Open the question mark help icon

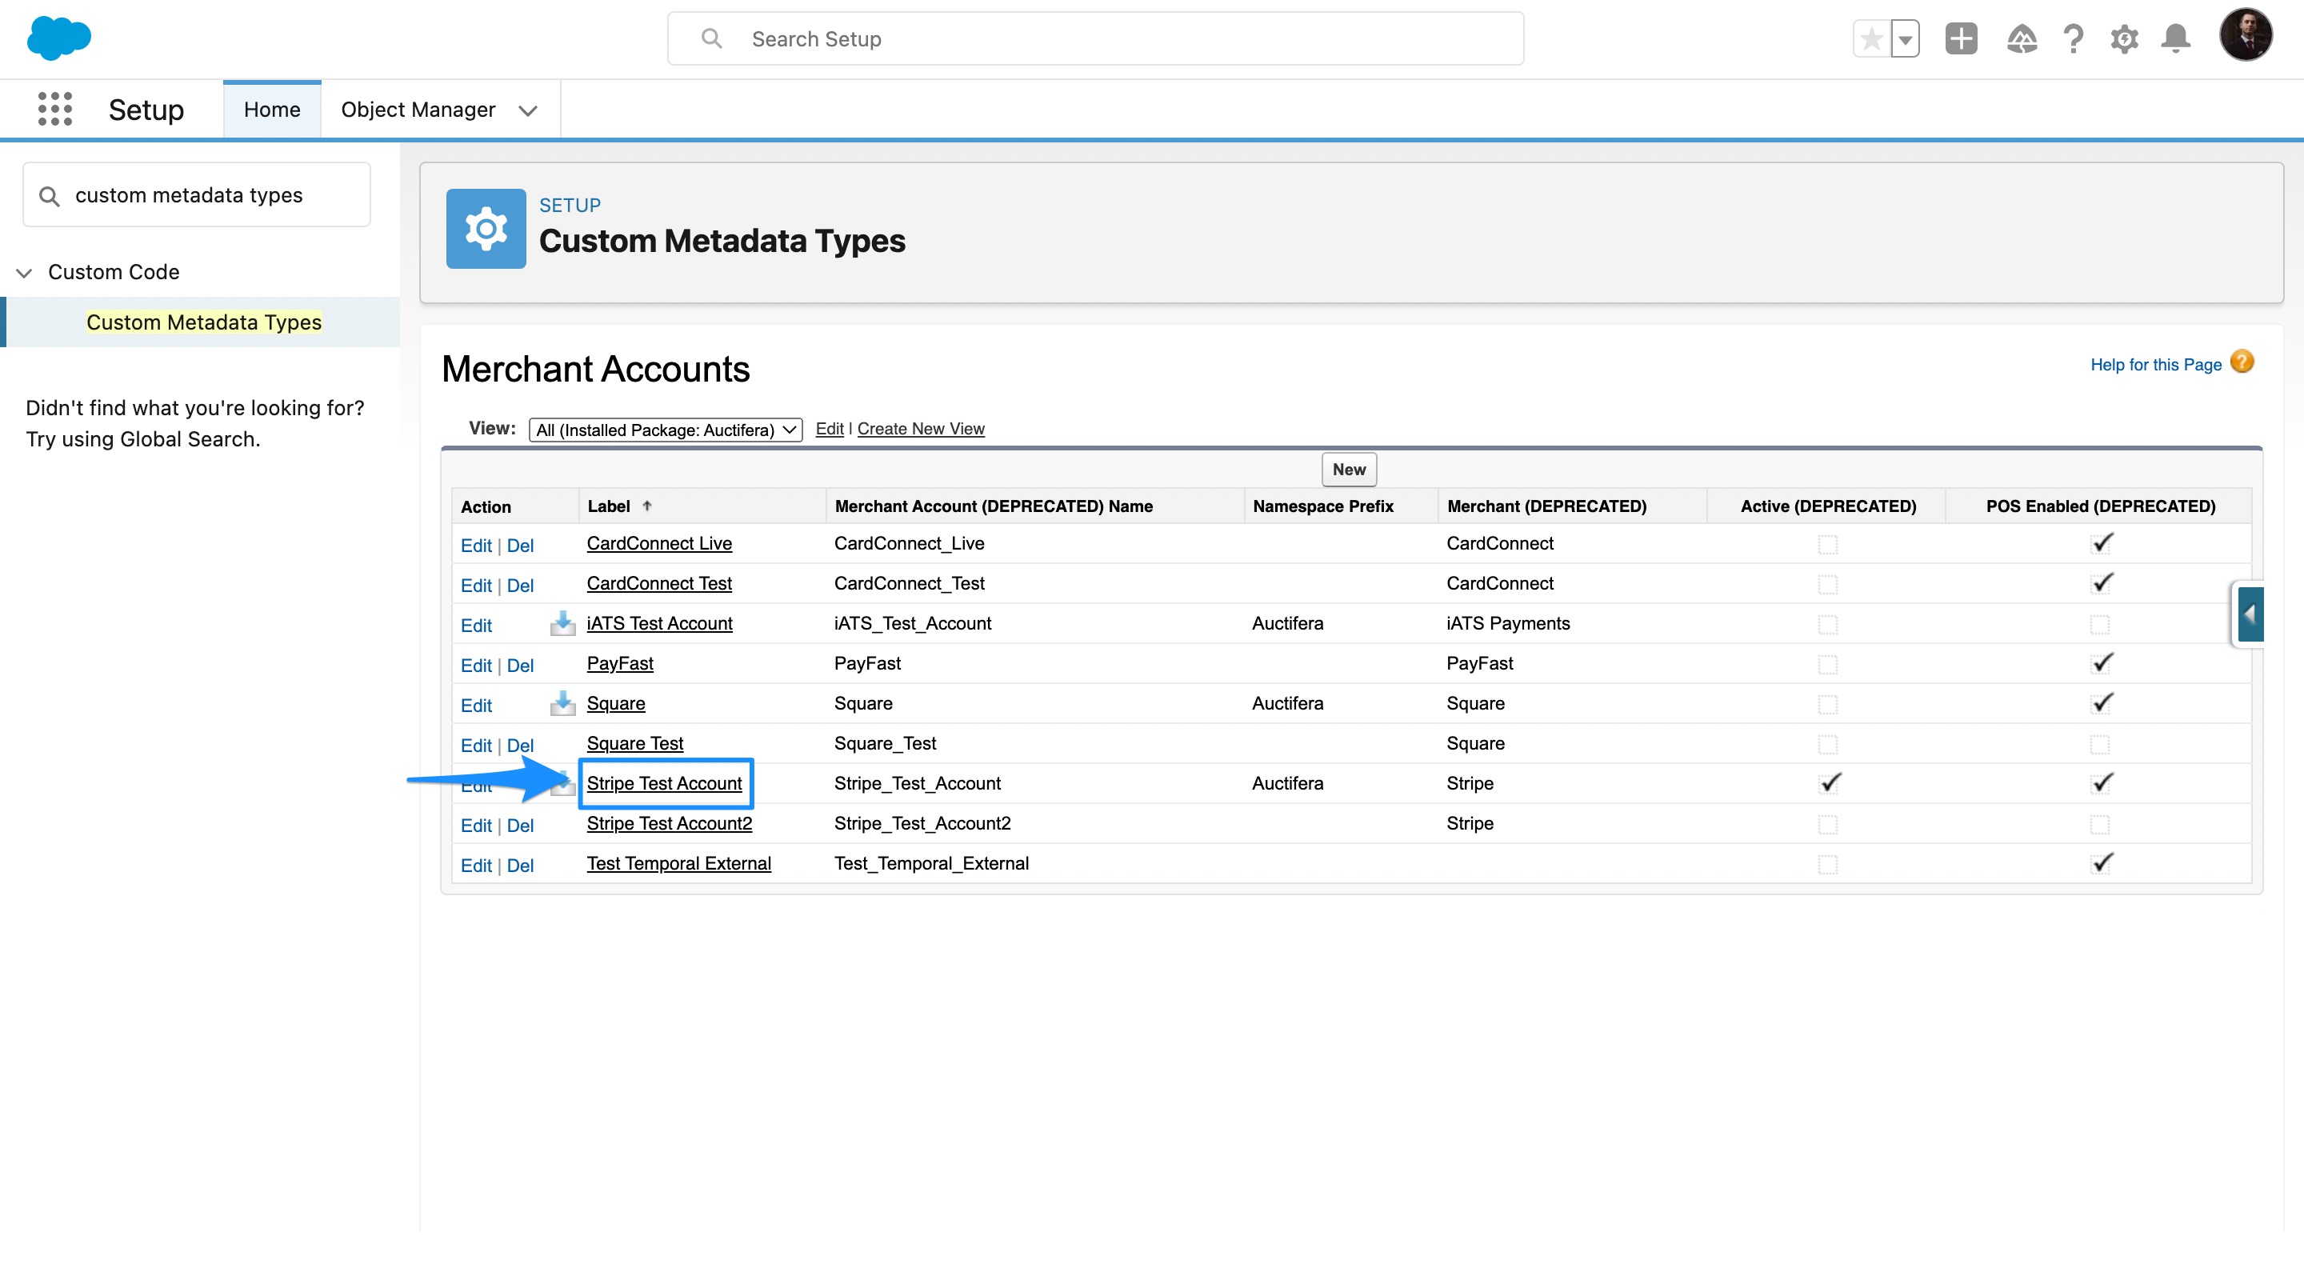(2074, 39)
